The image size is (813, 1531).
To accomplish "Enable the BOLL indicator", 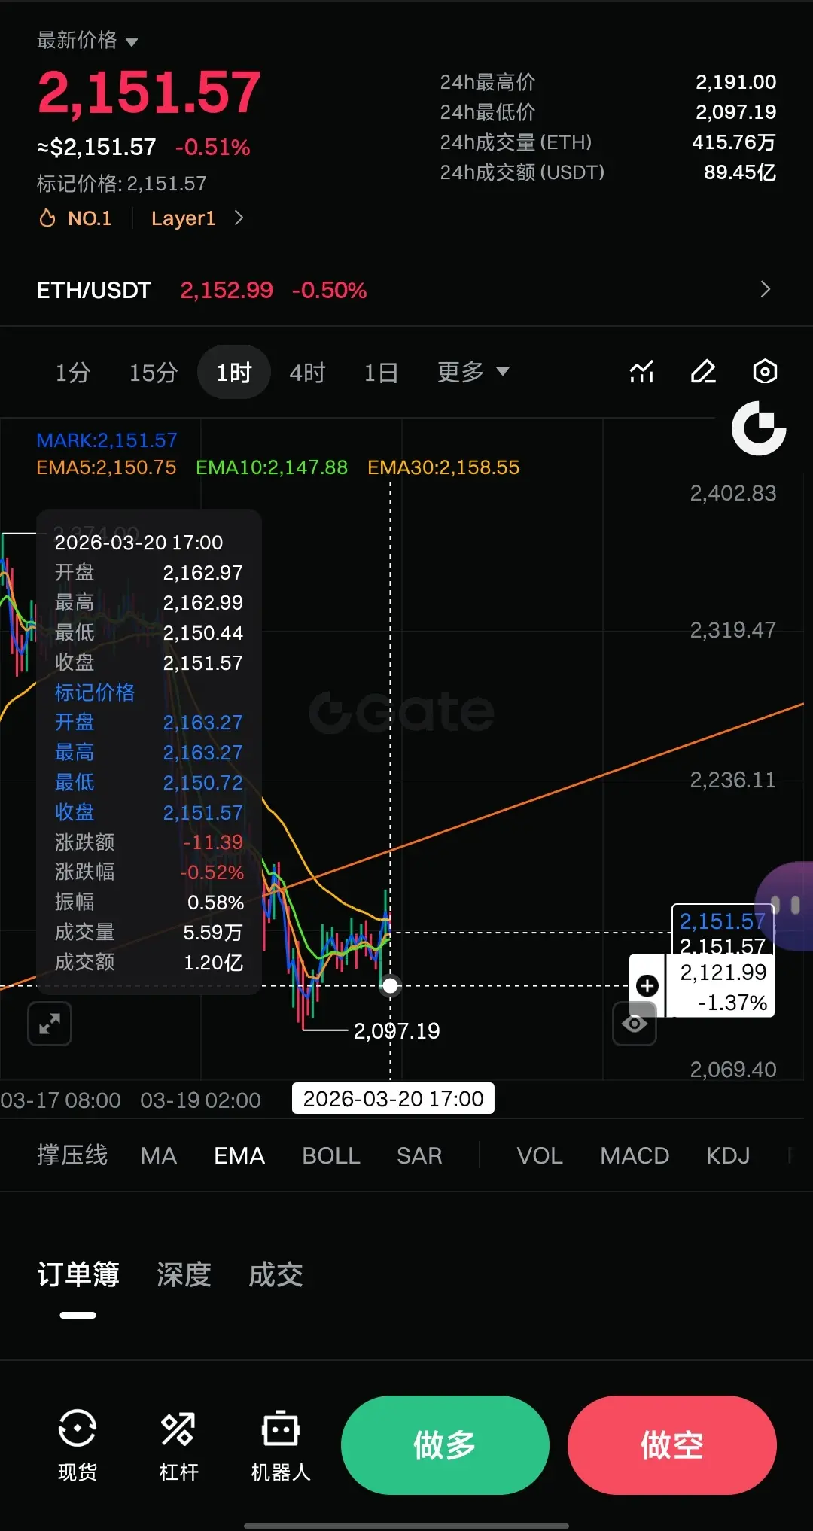I will (331, 1155).
